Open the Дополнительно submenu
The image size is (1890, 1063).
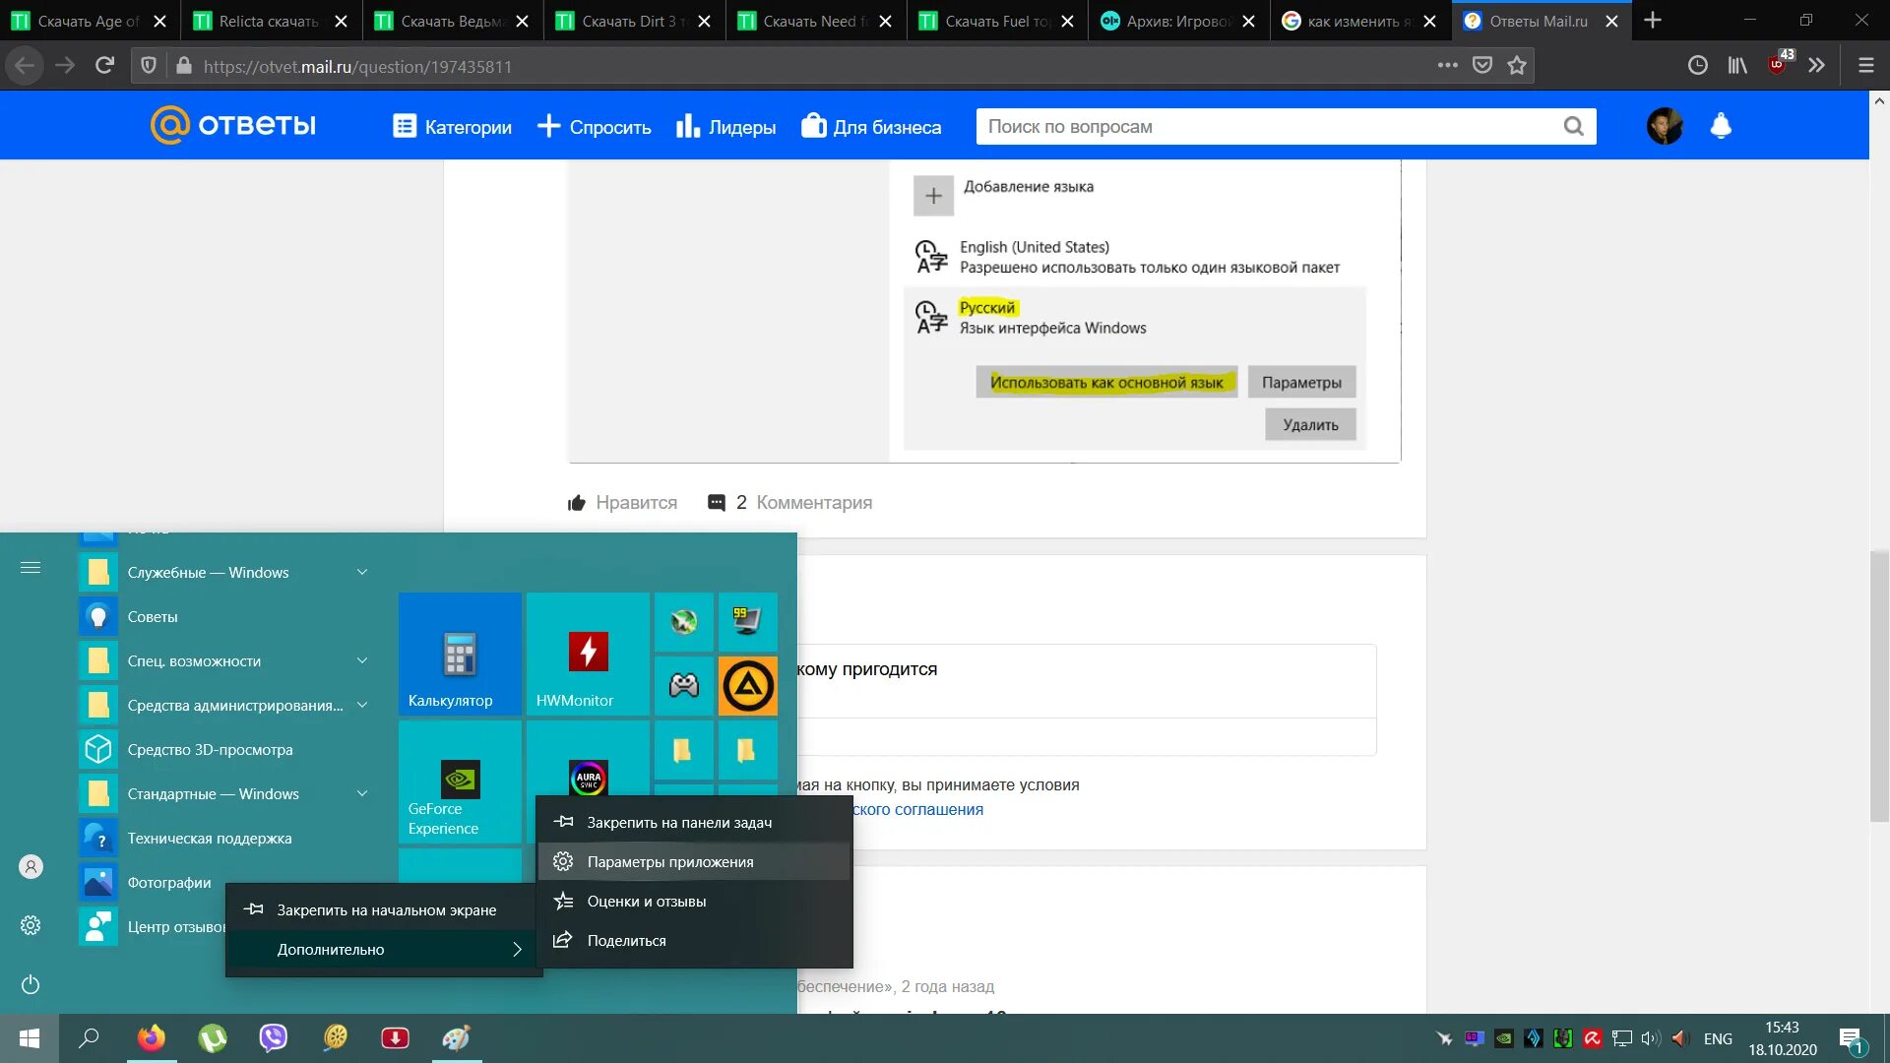(384, 949)
